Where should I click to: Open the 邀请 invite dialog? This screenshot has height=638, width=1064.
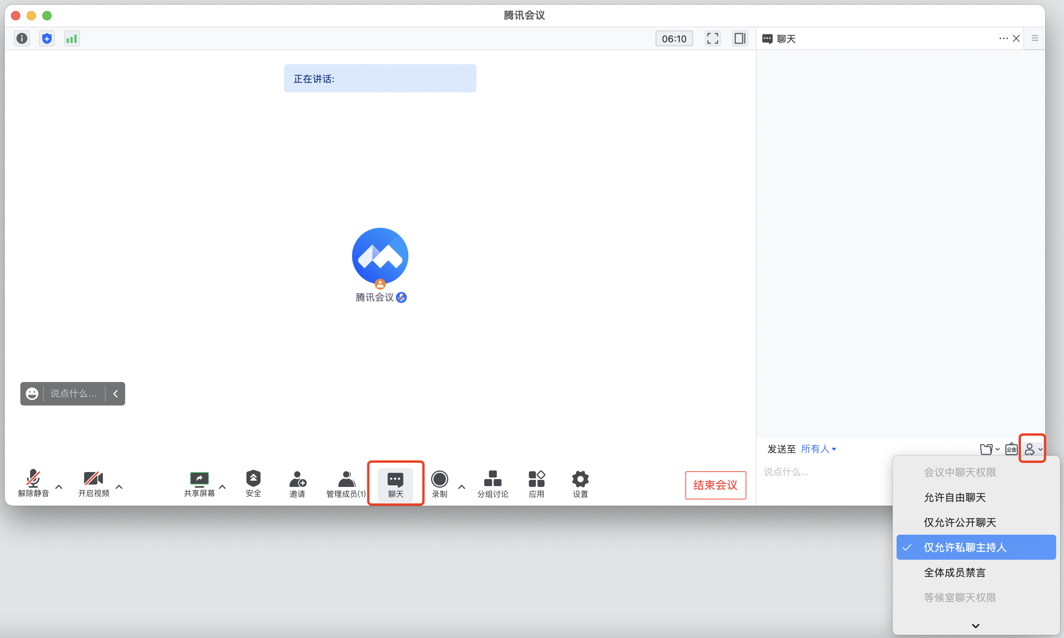tap(297, 484)
